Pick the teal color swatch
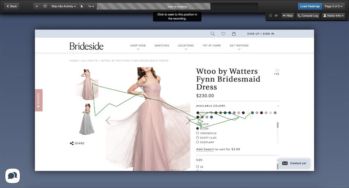 coord(253,113)
